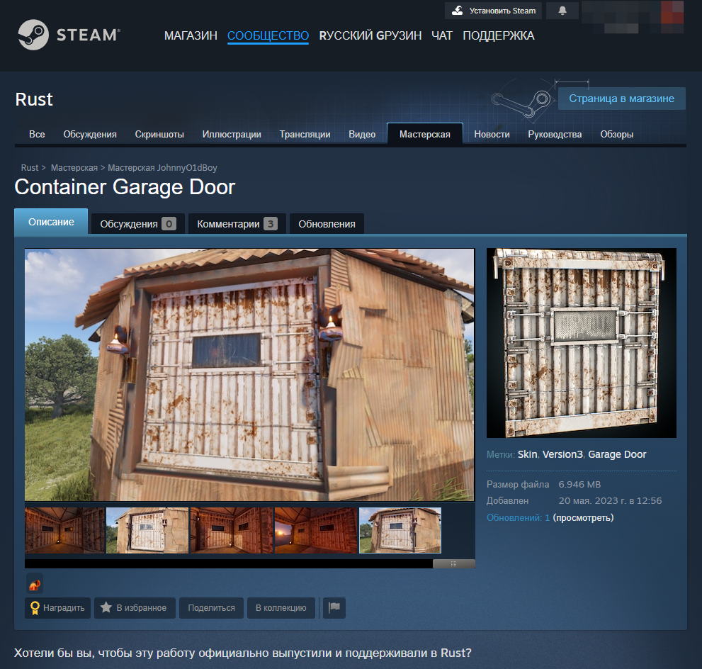Click the Наградить button
702x669 pixels.
point(58,607)
